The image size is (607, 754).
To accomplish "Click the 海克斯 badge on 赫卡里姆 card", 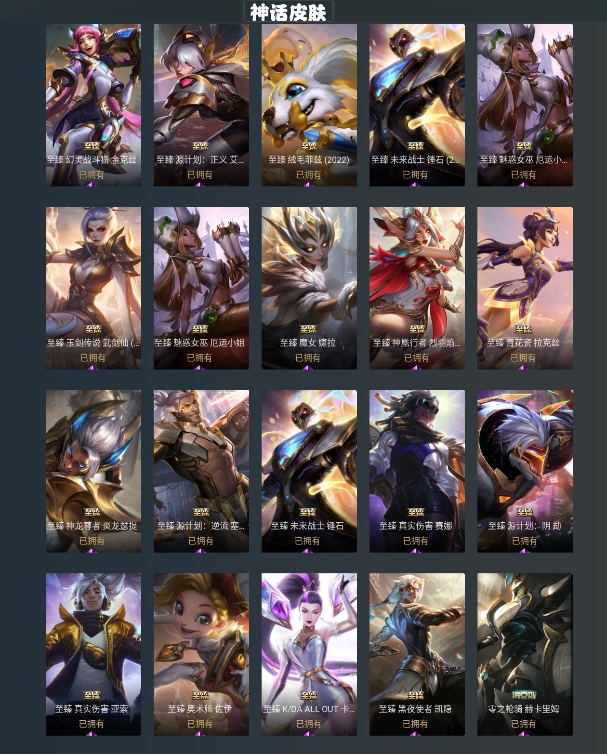I will coord(524,695).
